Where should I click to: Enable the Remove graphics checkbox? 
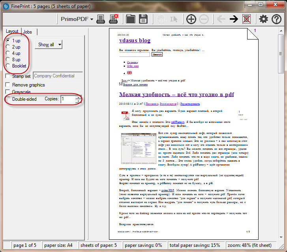8,85
